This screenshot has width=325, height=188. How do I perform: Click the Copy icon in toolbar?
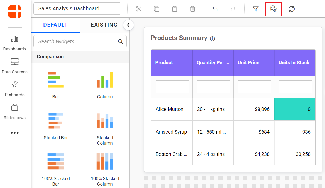pyautogui.click(x=156, y=9)
